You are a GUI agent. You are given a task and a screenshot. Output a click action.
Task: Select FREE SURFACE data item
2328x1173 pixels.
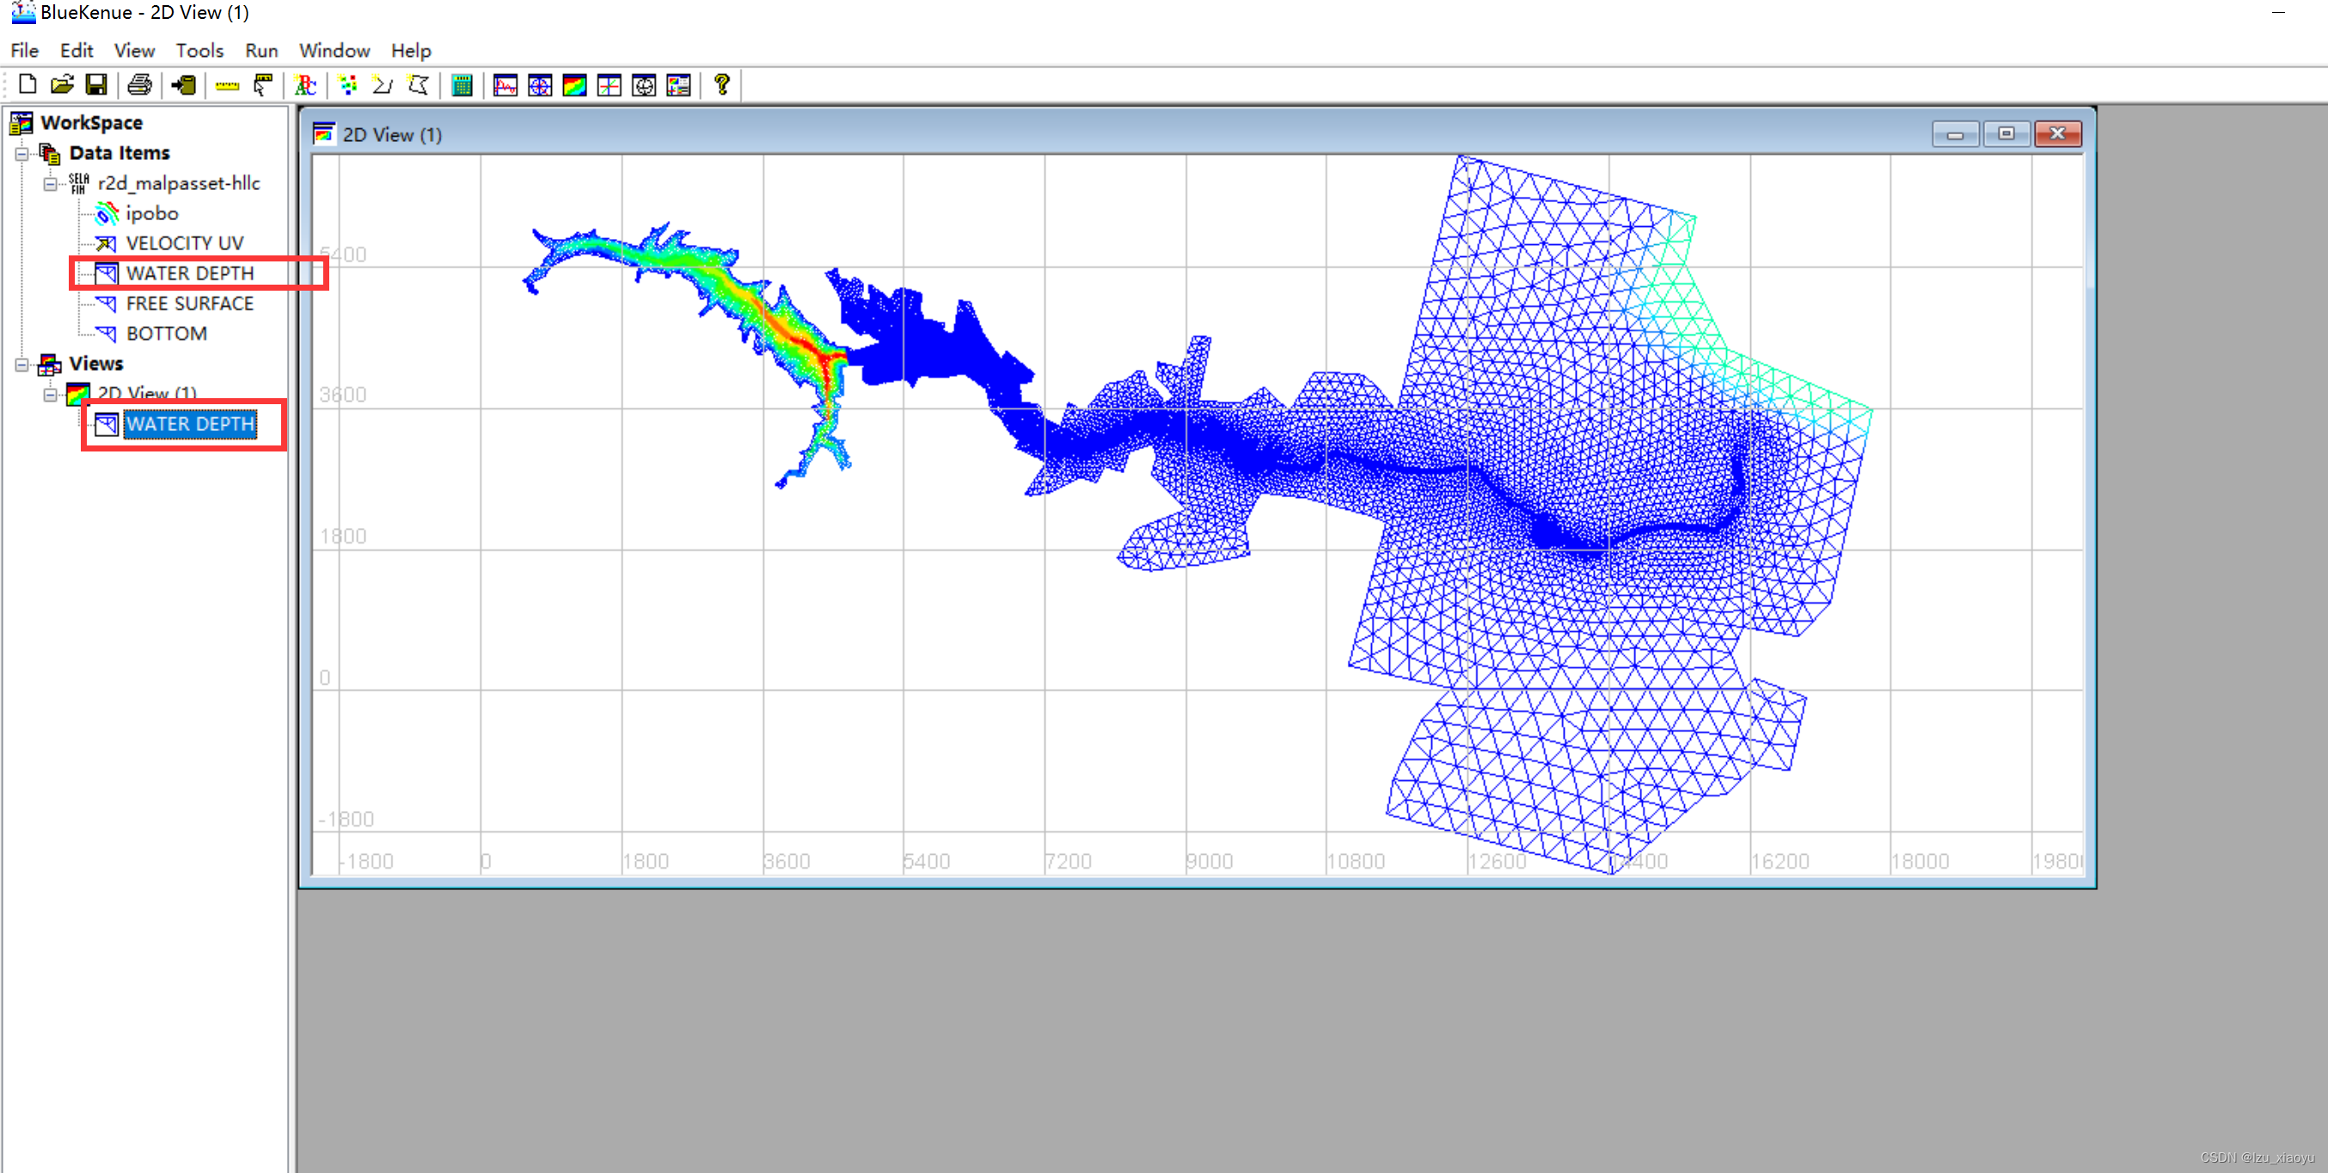point(189,304)
